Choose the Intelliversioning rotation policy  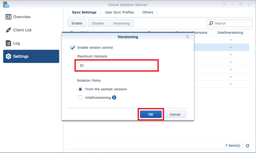pyautogui.click(x=80, y=98)
